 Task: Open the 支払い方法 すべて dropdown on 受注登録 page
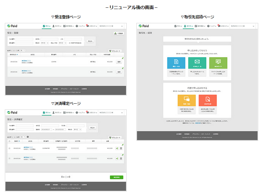point(63,43)
